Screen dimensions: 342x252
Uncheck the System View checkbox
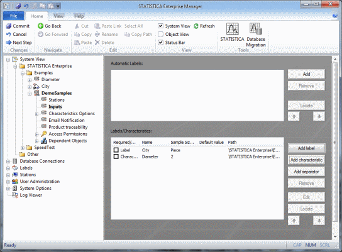160,26
